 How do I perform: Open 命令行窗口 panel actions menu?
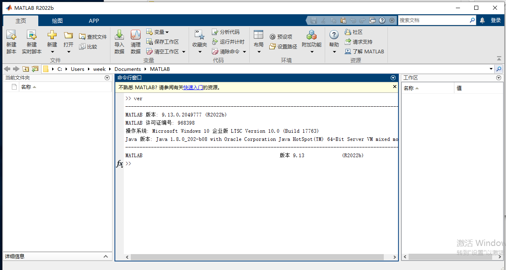[393, 78]
